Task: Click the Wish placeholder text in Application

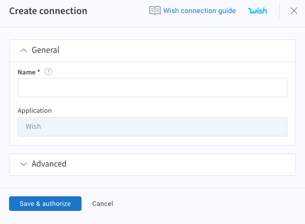Action: pyautogui.click(x=33, y=126)
